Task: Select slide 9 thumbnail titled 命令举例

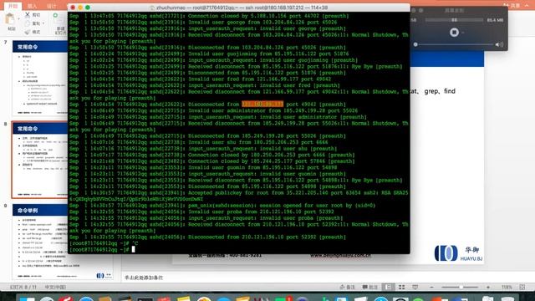Action: point(63,242)
